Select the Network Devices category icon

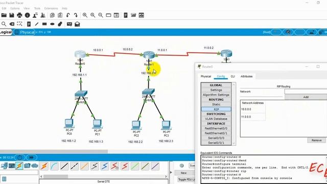(x=4, y=166)
